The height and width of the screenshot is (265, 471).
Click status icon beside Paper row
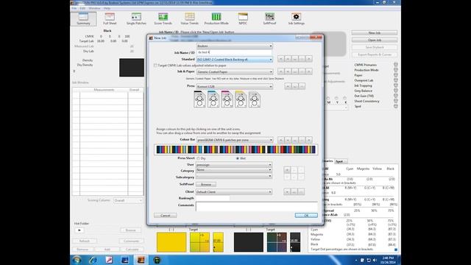pos(396,75)
